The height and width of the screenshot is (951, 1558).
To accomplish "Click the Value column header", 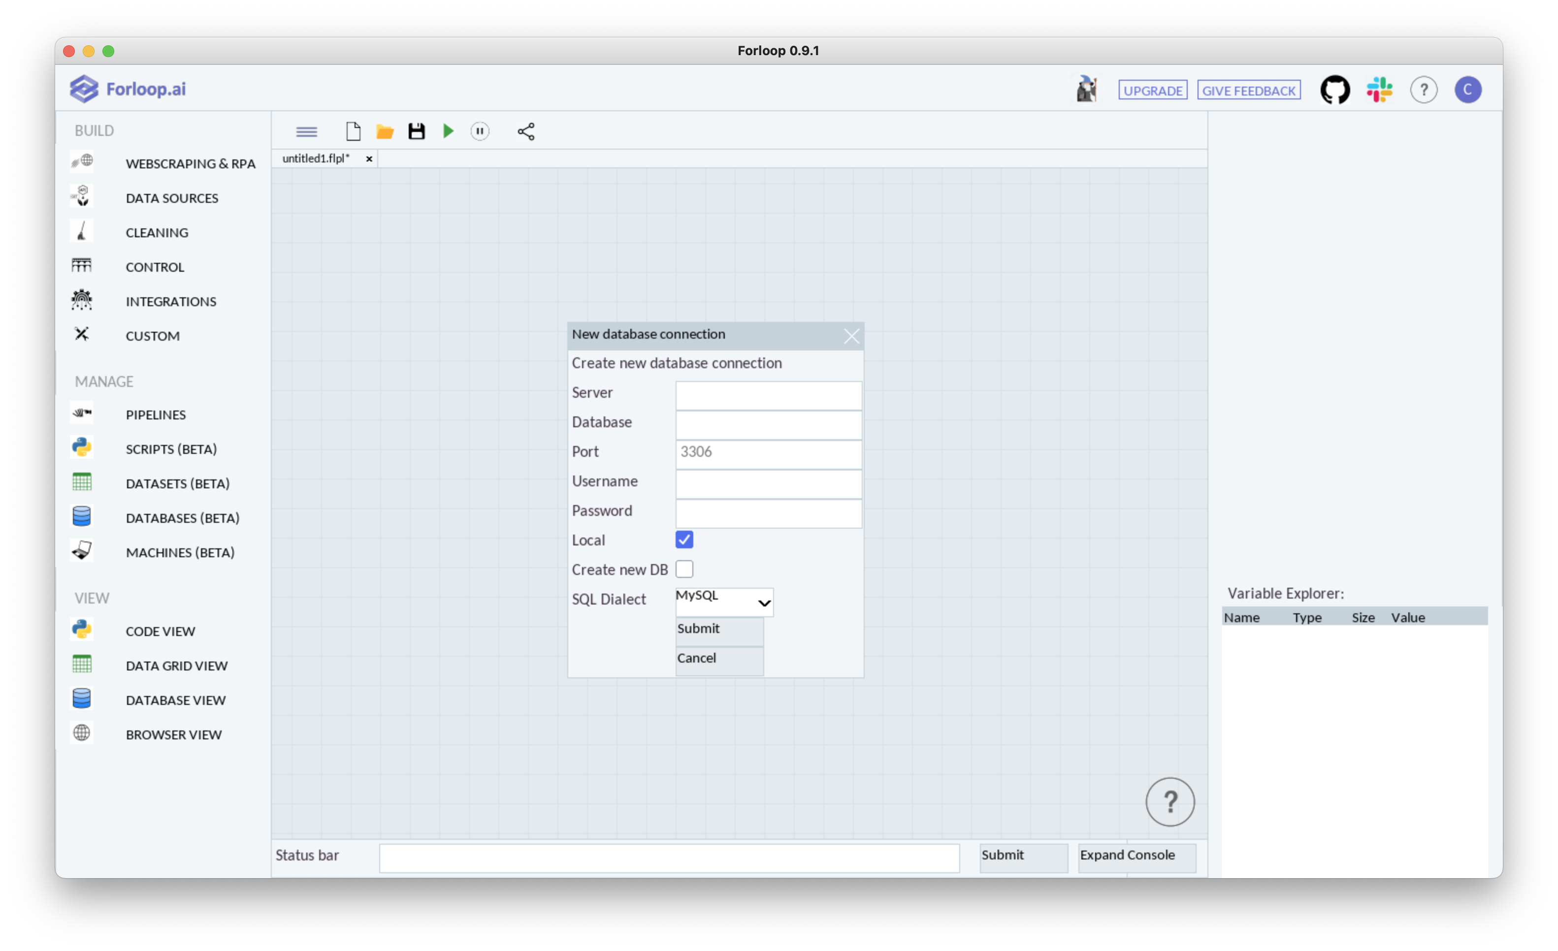I will coord(1407,617).
